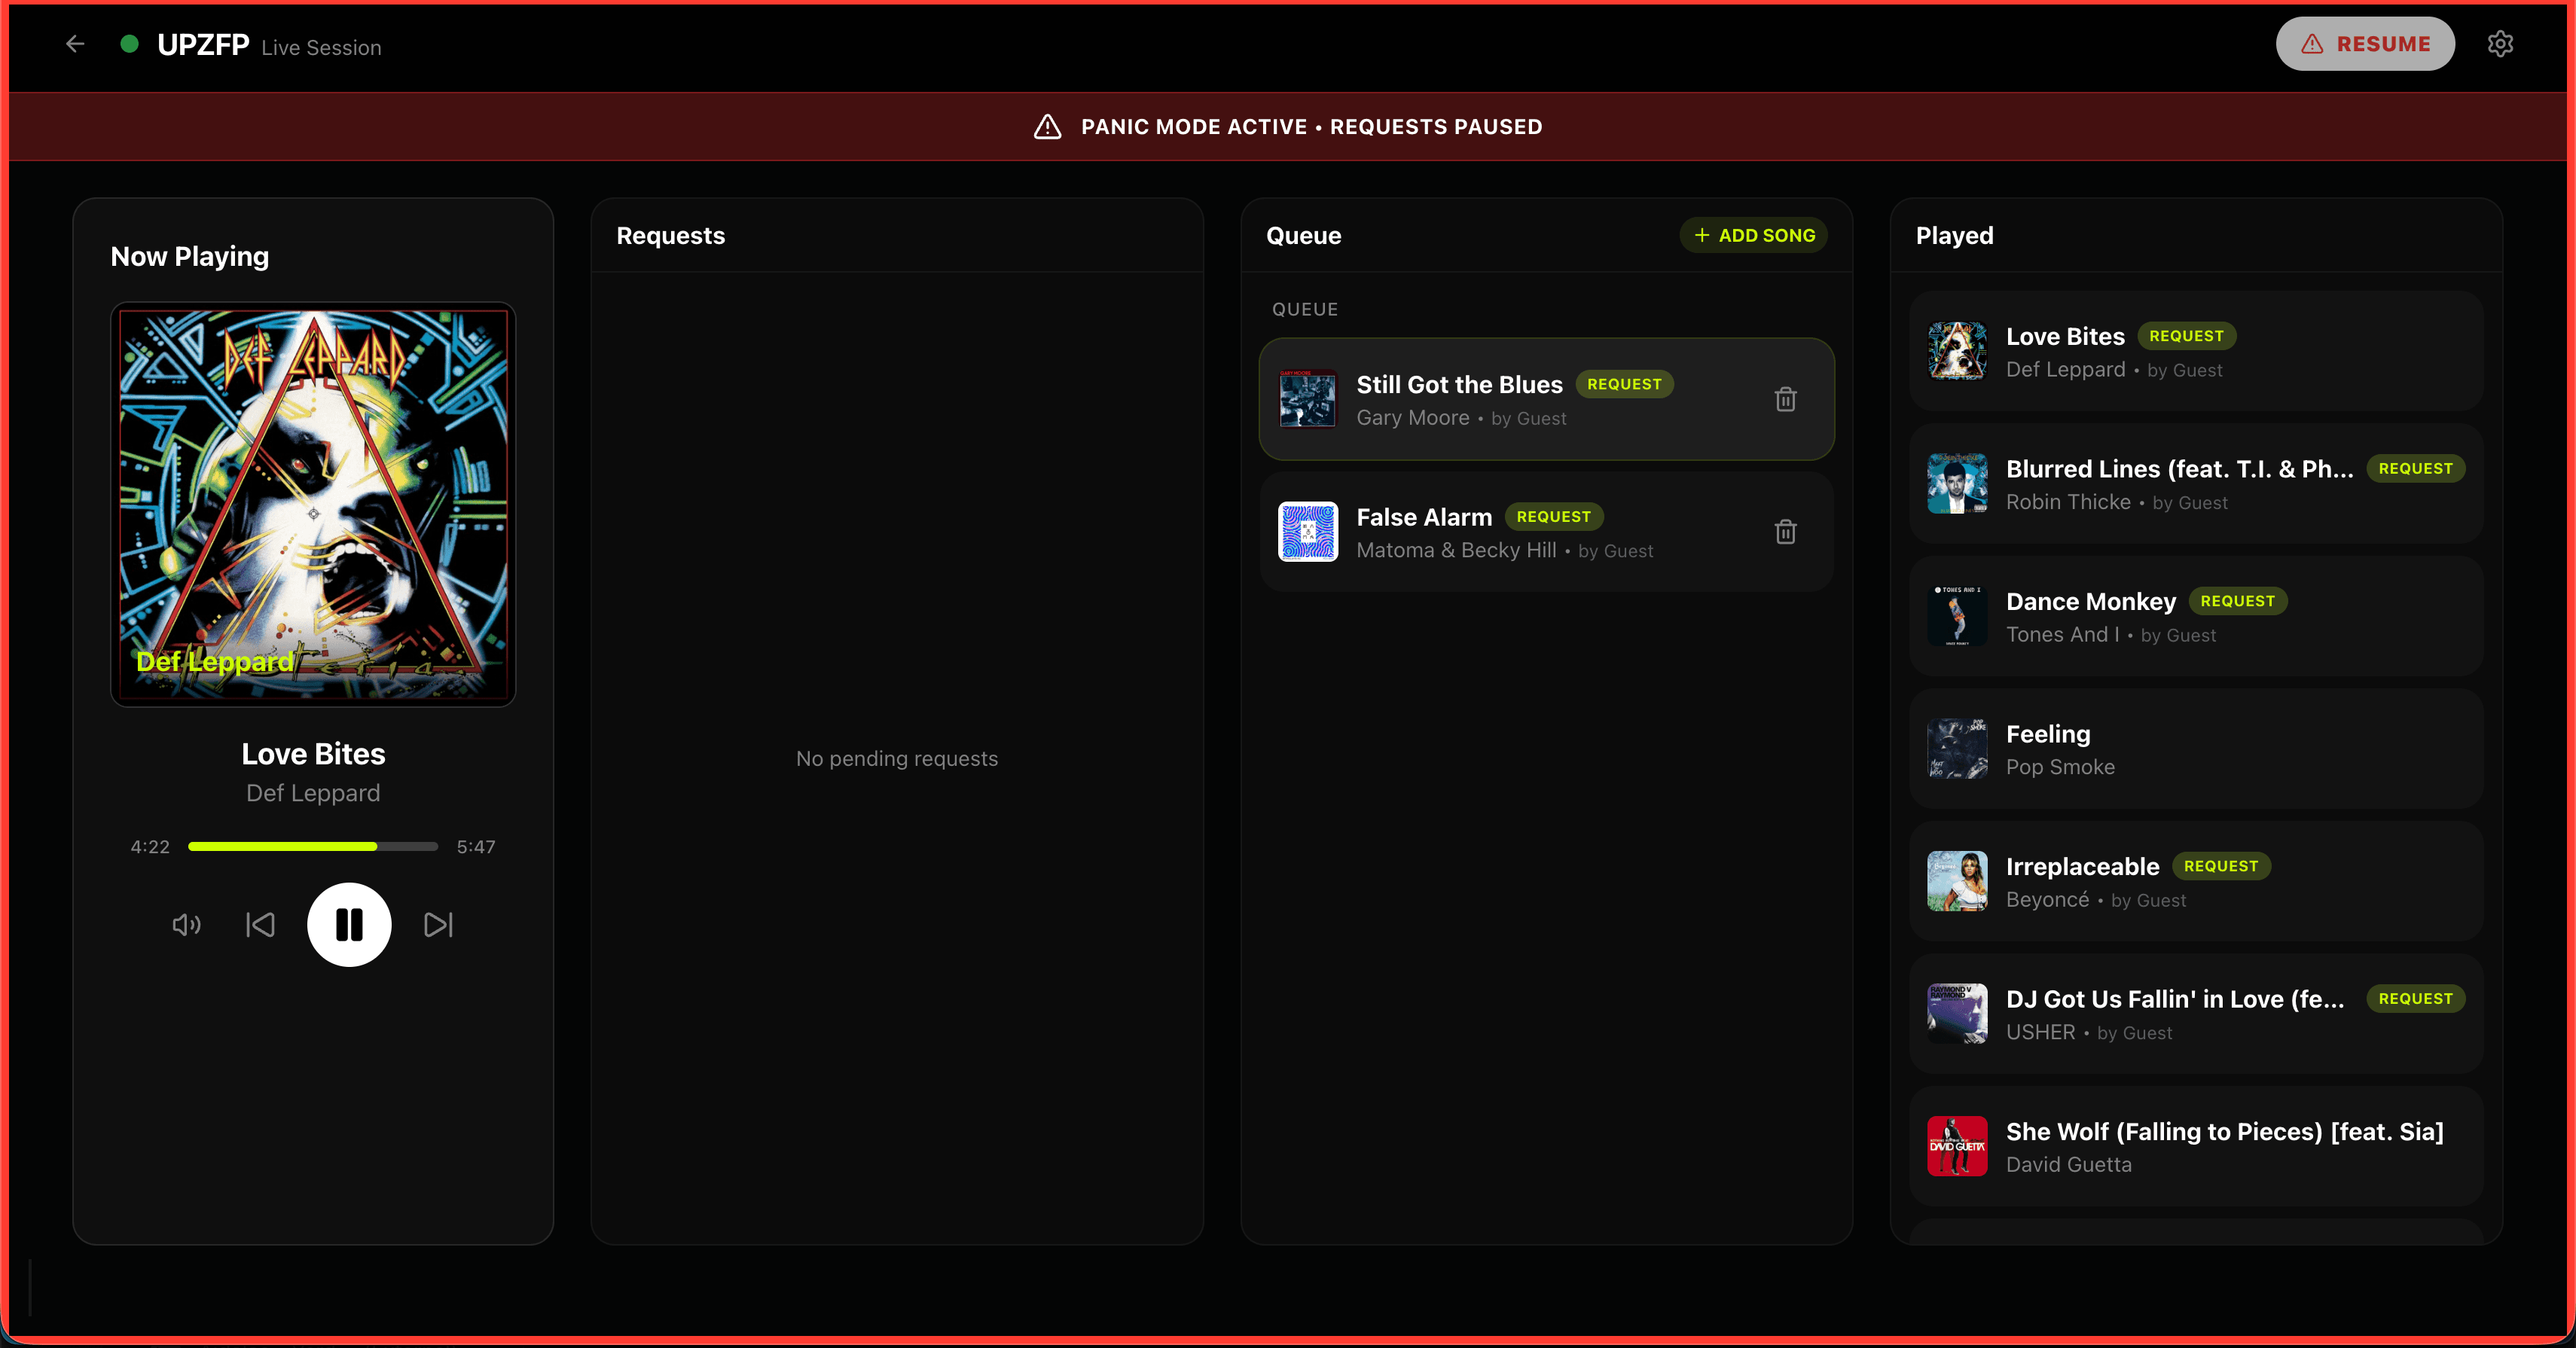Remove False Alarm using its trash icon
This screenshot has height=1348, width=2576.
point(1786,531)
